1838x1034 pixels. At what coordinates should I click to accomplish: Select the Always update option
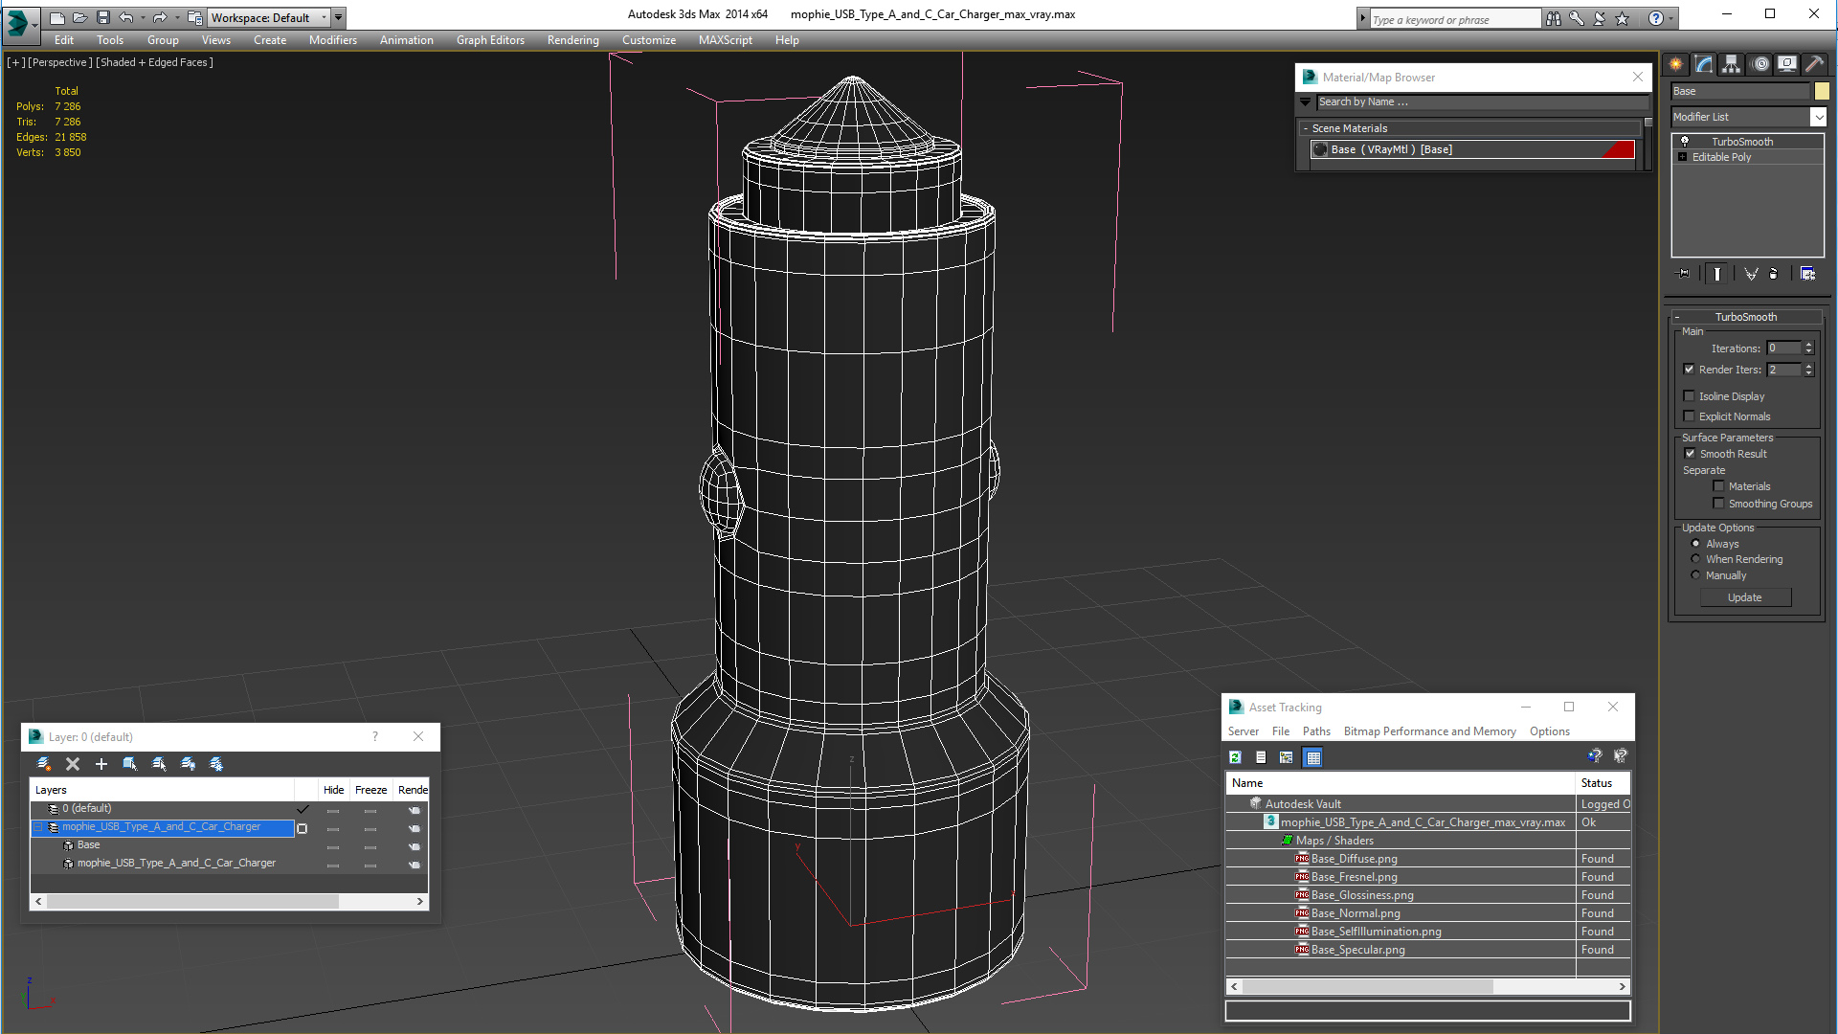point(1696,544)
